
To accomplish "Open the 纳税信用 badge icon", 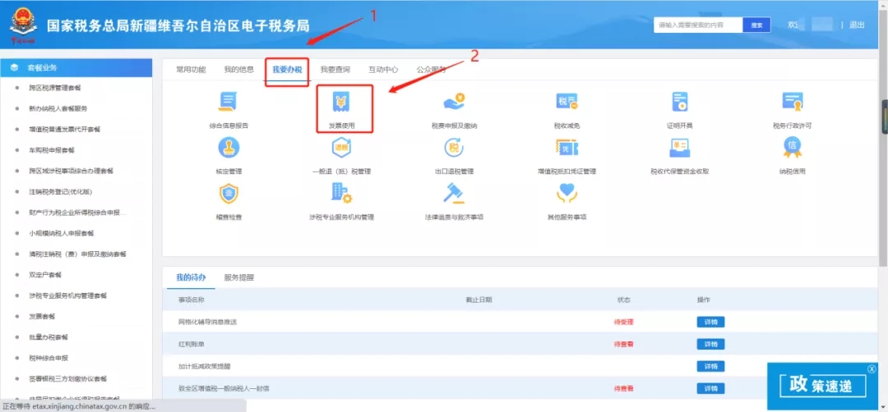I will point(792,149).
